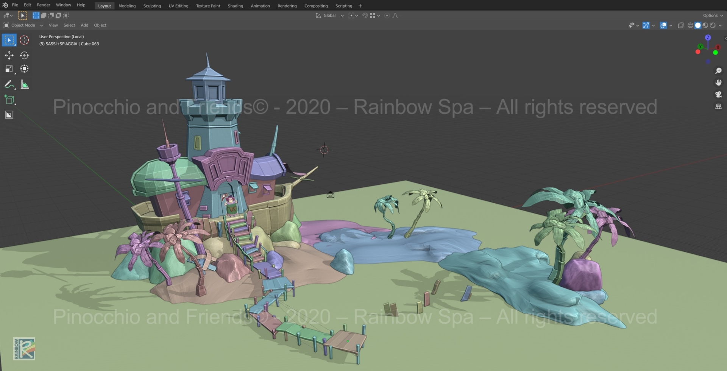Viewport: 727px width, 371px height.
Task: Toggle show overlays button
Action: pos(663,25)
